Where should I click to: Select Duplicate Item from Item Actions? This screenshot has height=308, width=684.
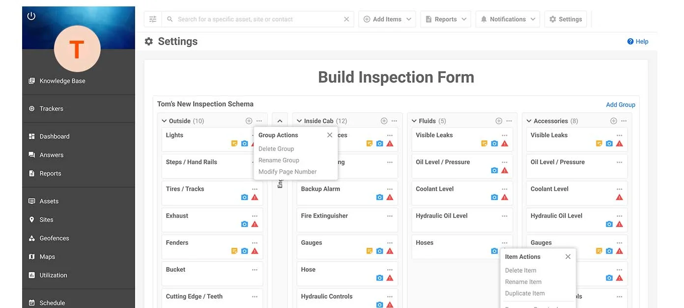tap(524, 293)
